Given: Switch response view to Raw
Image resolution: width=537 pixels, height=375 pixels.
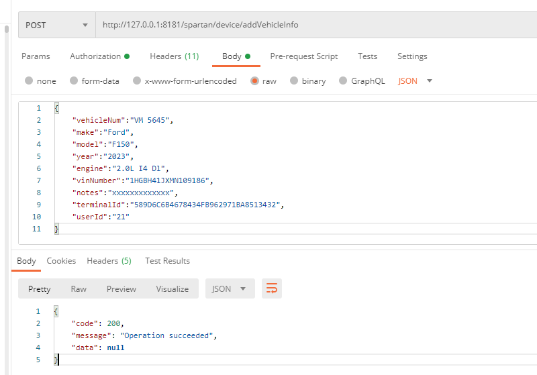Looking at the screenshot, I should pos(79,288).
